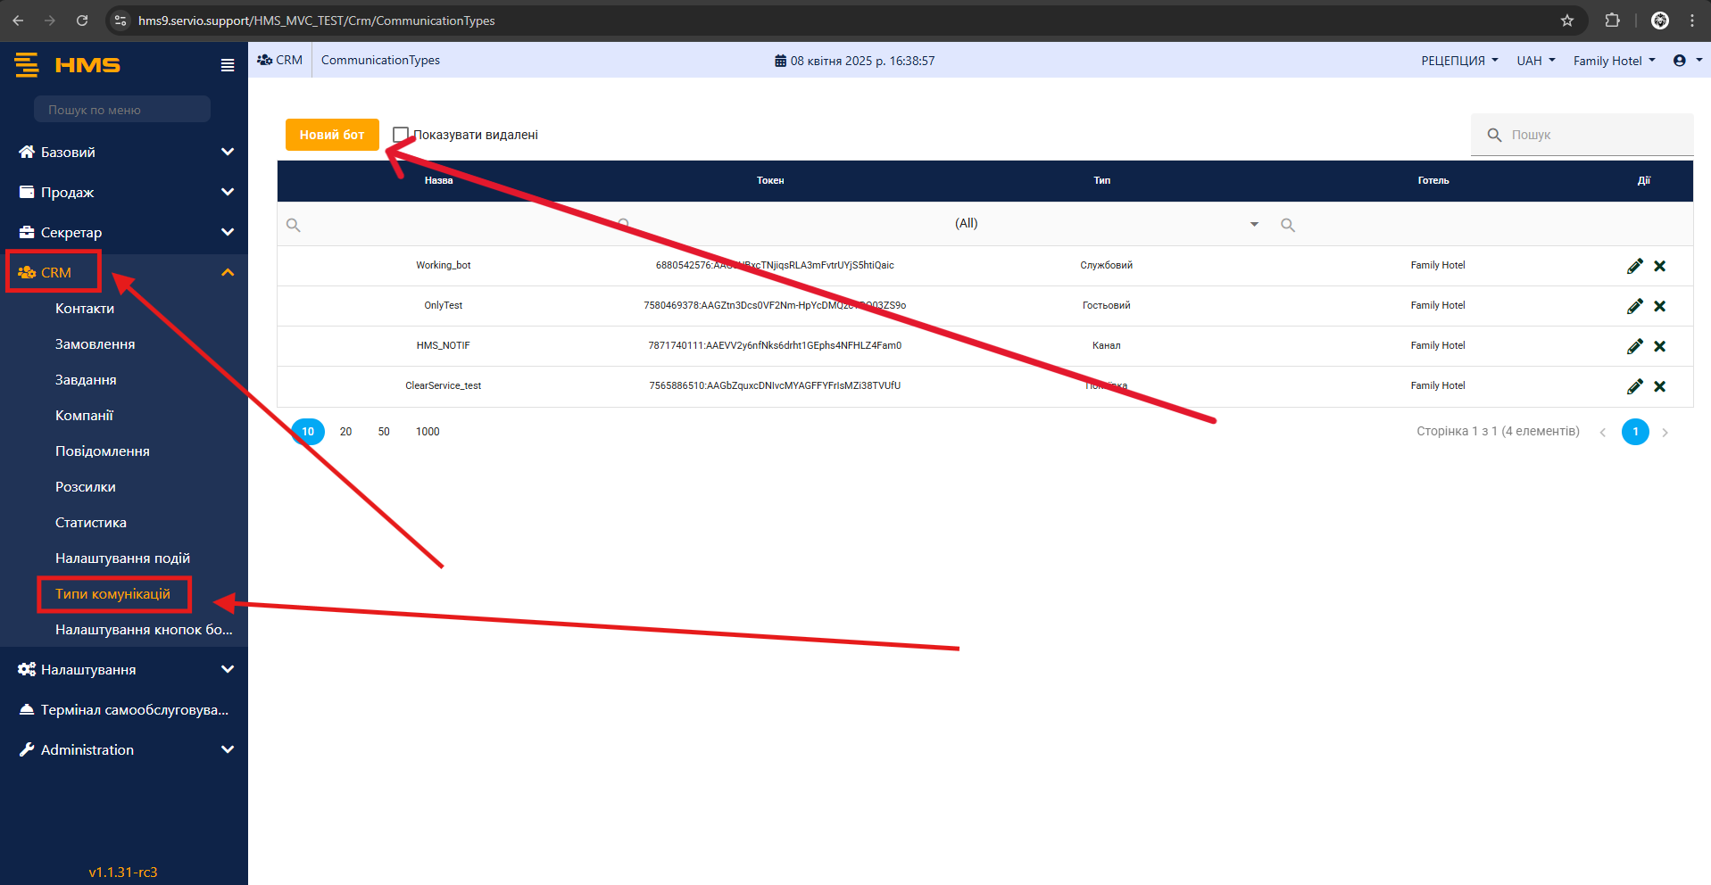1711x885 pixels.
Task: Focus the Пошук по меню input
Action: pos(122,110)
